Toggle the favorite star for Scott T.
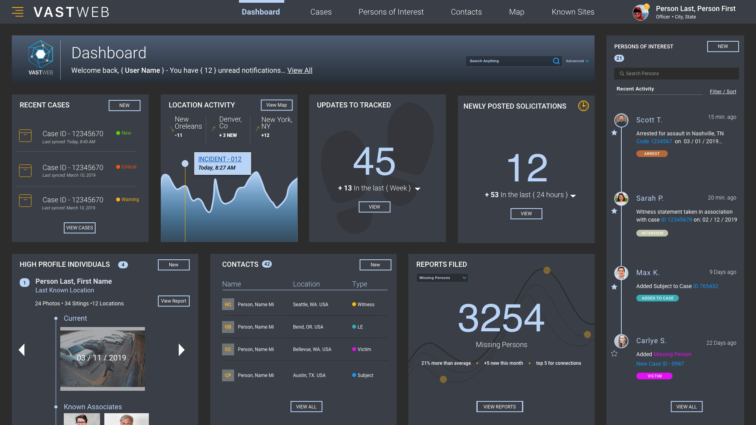Screen dimensions: 756x425 (x=614, y=133)
